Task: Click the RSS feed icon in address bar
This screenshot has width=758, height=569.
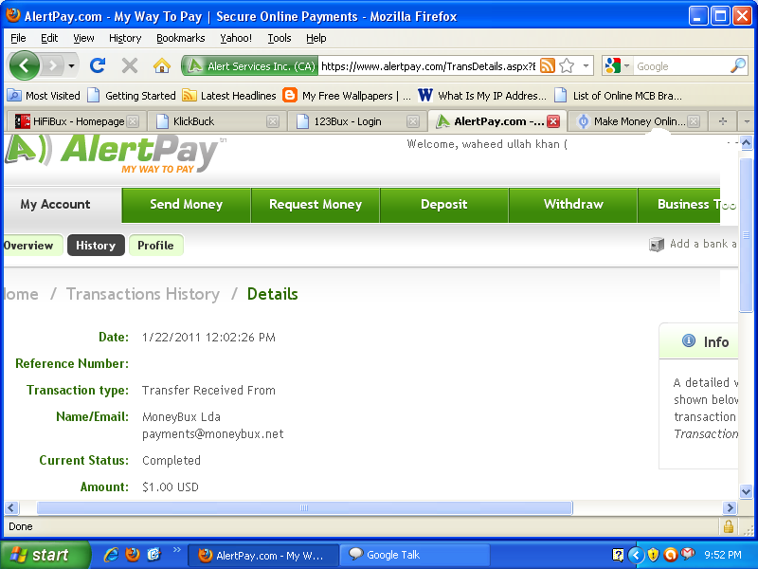Action: tap(548, 65)
